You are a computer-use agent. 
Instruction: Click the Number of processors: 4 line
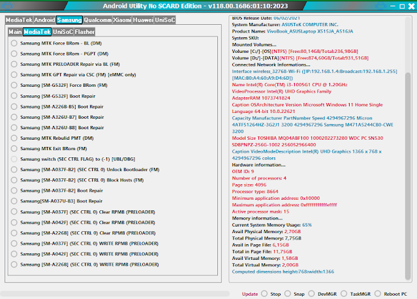pyautogui.click(x=259, y=178)
